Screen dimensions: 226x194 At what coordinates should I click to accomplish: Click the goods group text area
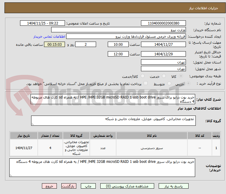pos(113,121)
